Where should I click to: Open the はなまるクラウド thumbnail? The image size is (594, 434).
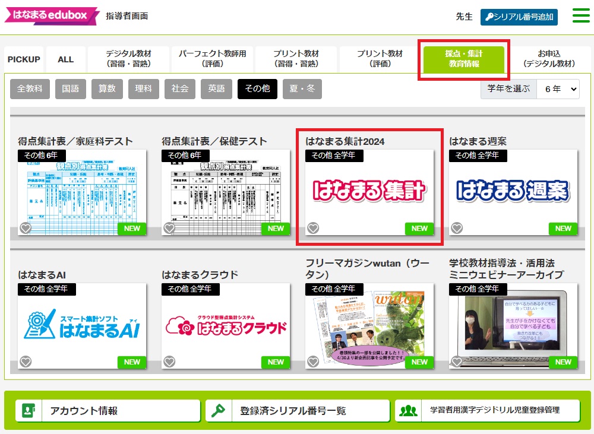coord(226,326)
